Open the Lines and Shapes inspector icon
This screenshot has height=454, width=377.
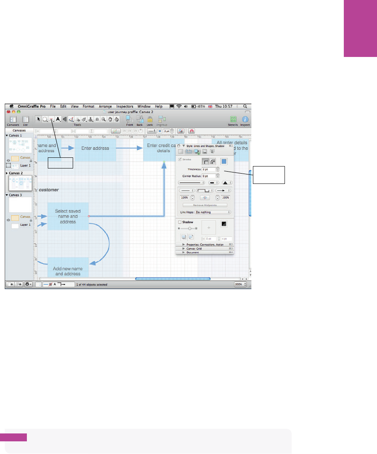point(188,151)
